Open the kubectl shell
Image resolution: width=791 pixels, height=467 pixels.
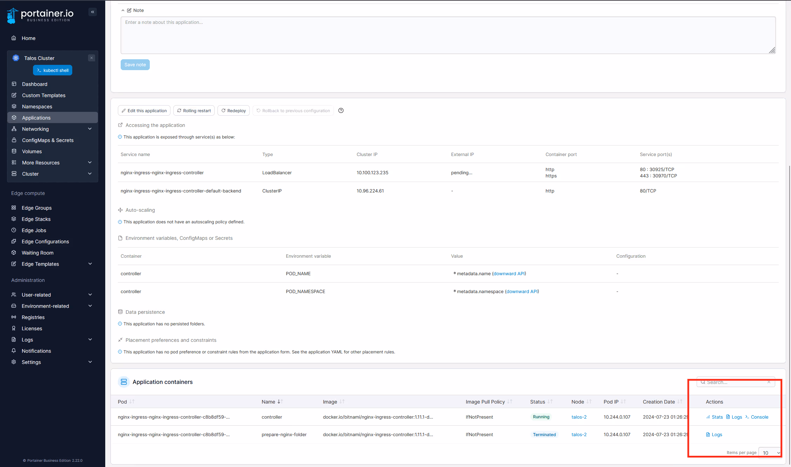pyautogui.click(x=53, y=70)
